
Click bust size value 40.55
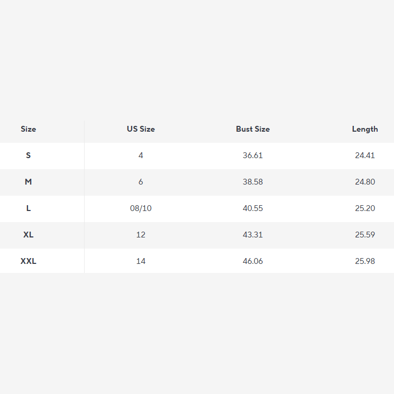tap(253, 208)
